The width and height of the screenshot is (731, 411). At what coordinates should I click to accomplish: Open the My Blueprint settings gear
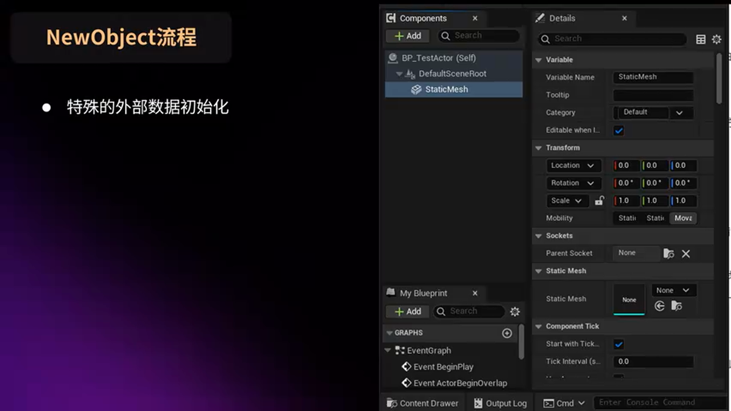pyautogui.click(x=515, y=312)
